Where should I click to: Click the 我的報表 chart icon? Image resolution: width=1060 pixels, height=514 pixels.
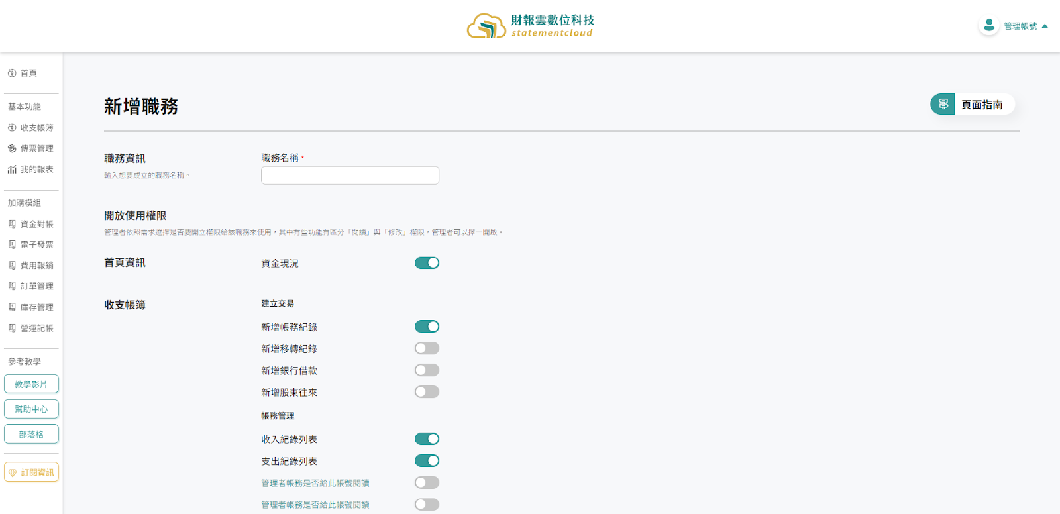(x=12, y=170)
